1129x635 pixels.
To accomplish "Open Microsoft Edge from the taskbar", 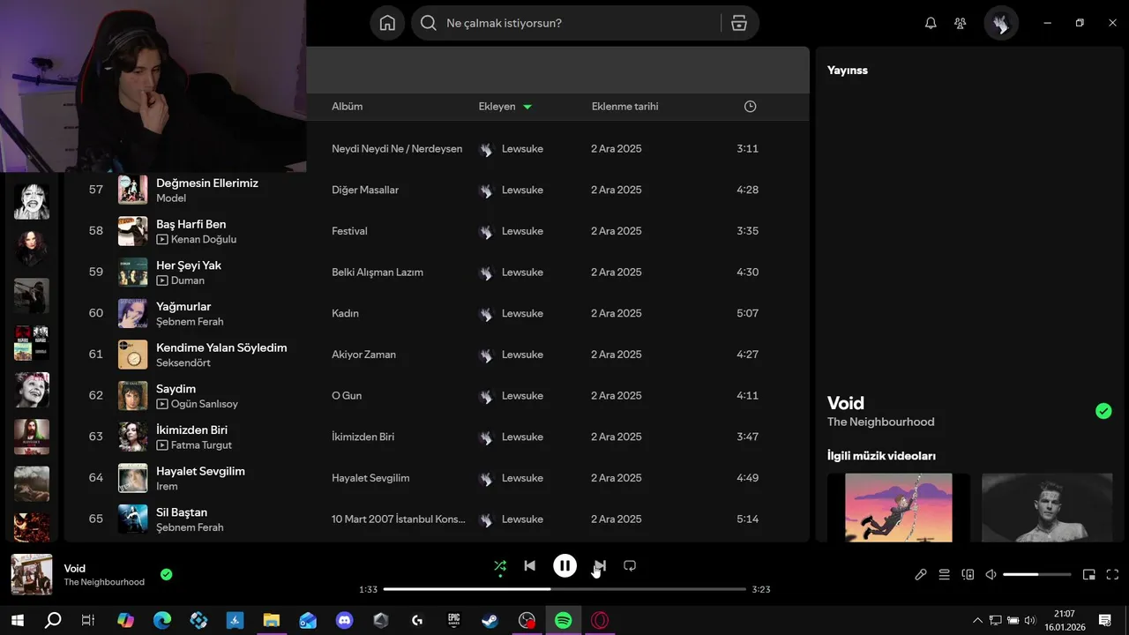I will tap(162, 621).
